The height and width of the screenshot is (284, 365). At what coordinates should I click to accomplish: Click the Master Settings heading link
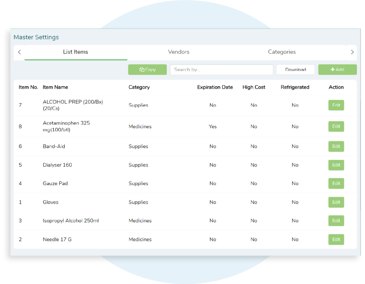click(x=36, y=37)
